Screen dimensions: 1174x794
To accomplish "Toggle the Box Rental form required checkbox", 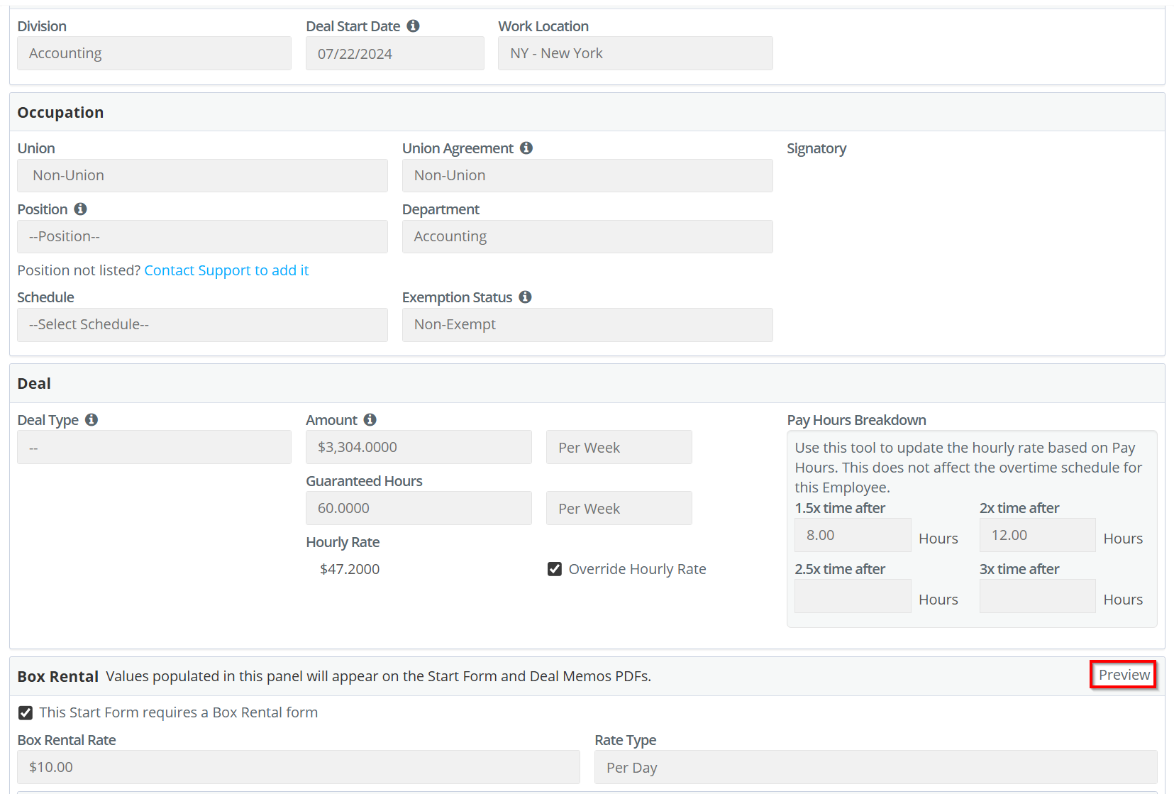I will pos(26,712).
